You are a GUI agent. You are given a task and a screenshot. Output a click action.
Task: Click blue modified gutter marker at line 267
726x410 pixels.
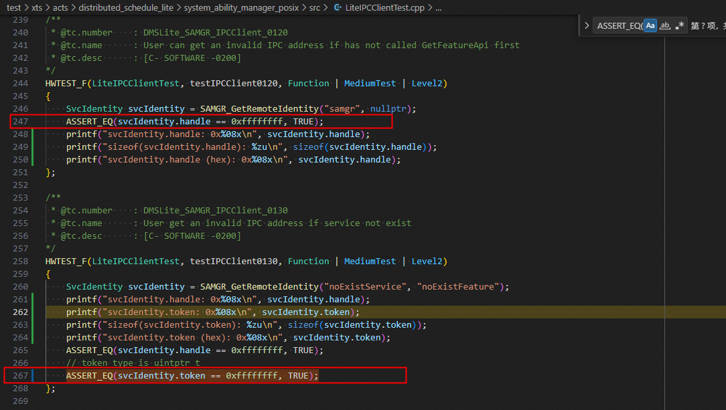pyautogui.click(x=33, y=376)
